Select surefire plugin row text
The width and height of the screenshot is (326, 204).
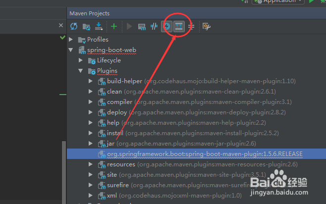coord(200,185)
